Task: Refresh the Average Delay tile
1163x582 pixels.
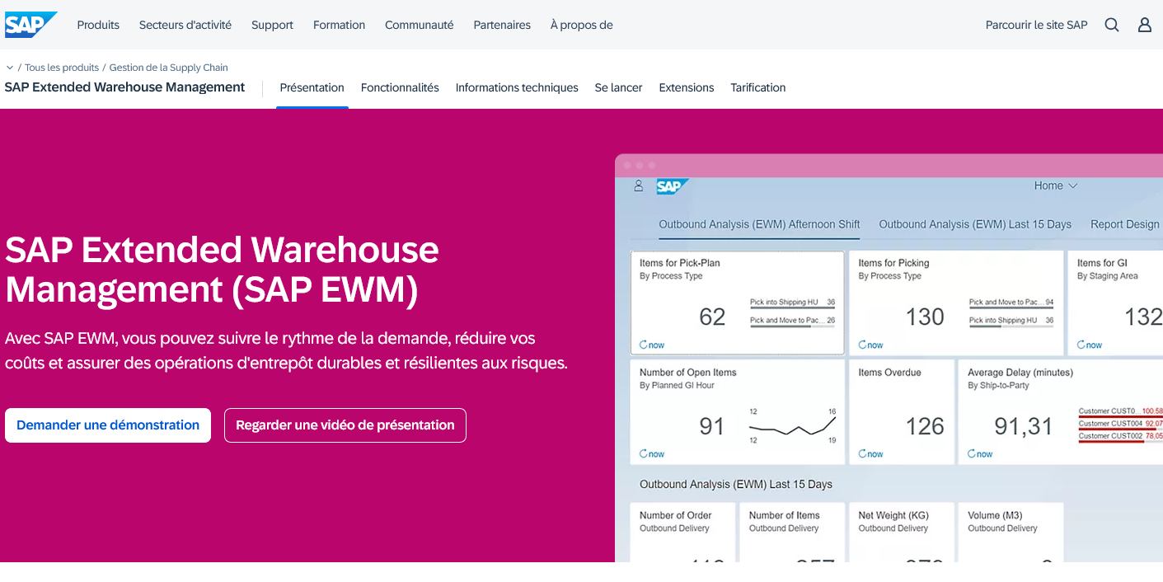Action: [980, 453]
